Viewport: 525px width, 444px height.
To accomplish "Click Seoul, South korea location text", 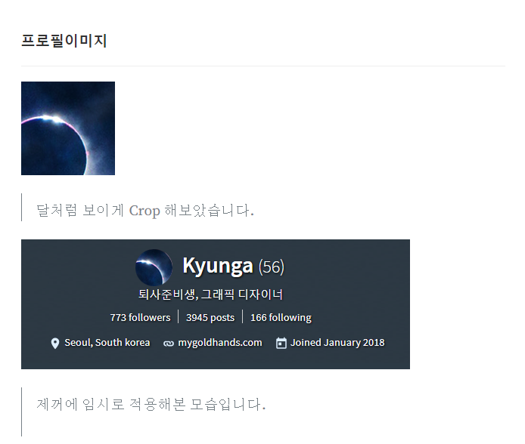I will click(107, 343).
